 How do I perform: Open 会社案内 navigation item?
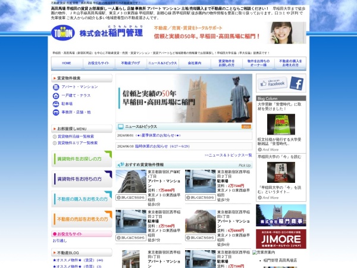pyautogui.click(x=195, y=63)
